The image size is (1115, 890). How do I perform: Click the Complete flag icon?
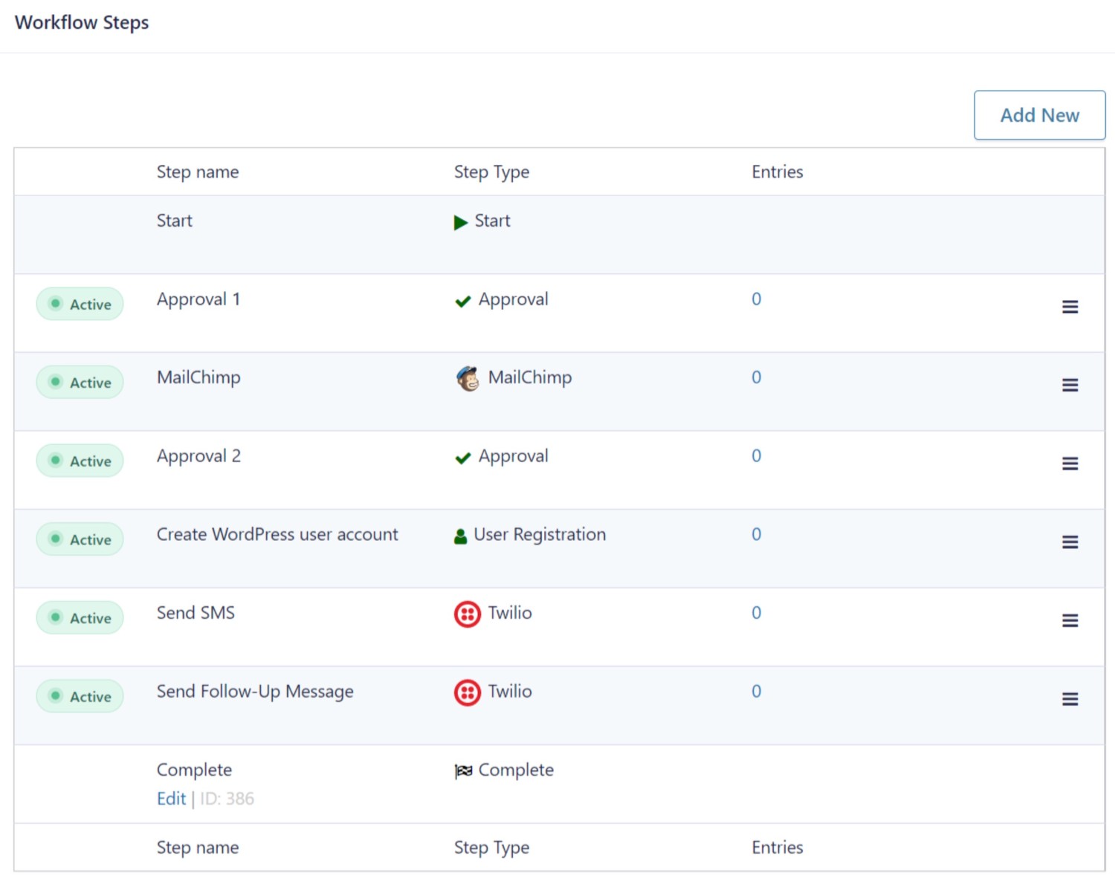[x=463, y=771]
